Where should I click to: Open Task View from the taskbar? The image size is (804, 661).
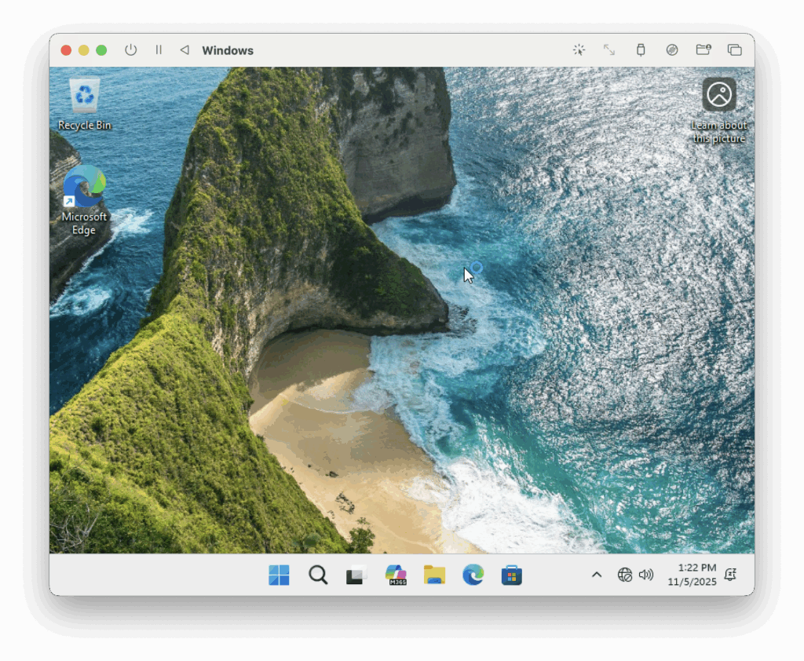tap(356, 575)
